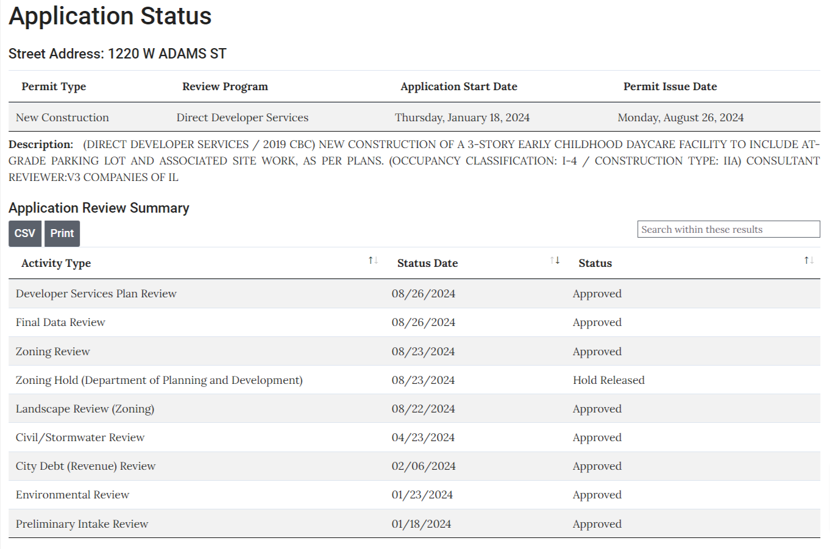Sort by Status column arrows icon
Screen dimensions: 830x549
[x=809, y=261]
